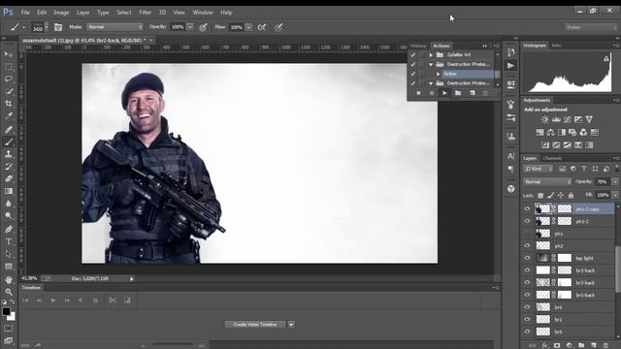Hide the ph1-2 copy layer
The image size is (621, 349).
click(x=527, y=209)
